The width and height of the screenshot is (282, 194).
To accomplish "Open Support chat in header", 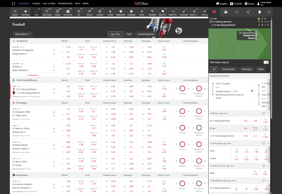I will point(222,4).
